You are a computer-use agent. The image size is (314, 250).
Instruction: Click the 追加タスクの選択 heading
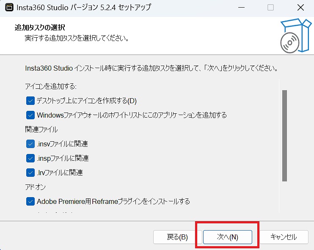(40, 27)
